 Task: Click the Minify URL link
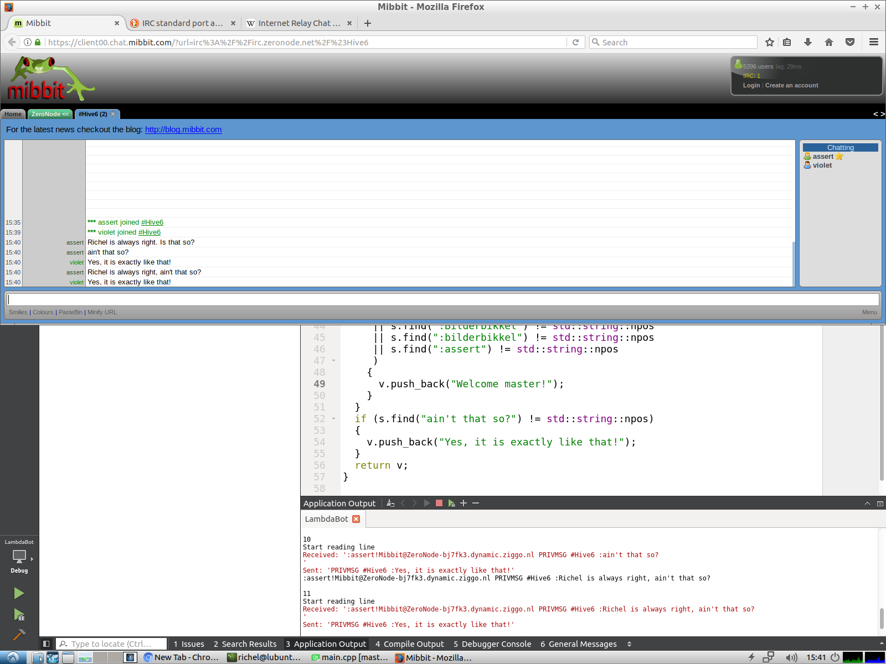point(102,312)
